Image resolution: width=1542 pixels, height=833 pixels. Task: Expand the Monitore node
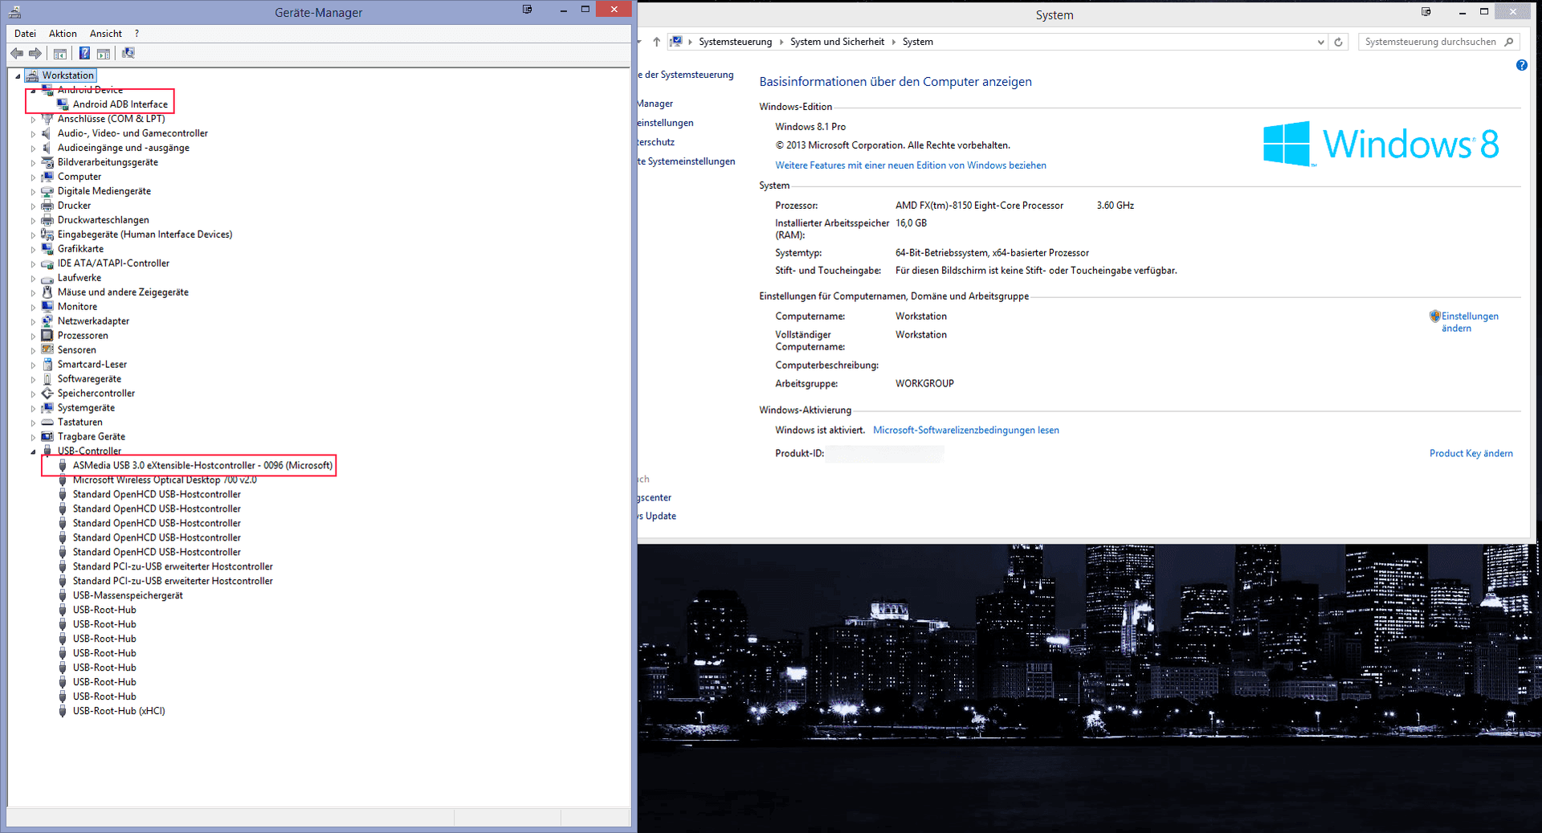[33, 308]
